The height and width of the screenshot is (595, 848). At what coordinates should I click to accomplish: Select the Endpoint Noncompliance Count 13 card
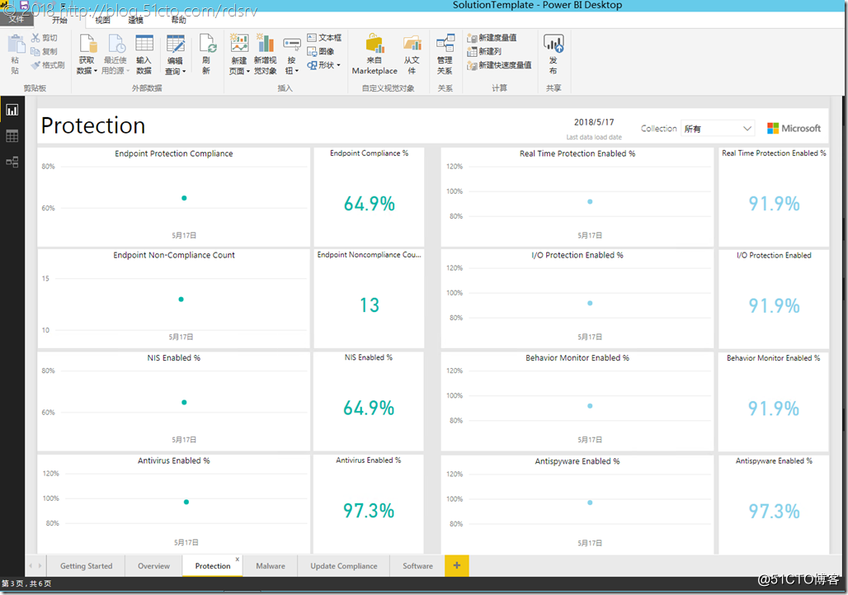coord(370,299)
